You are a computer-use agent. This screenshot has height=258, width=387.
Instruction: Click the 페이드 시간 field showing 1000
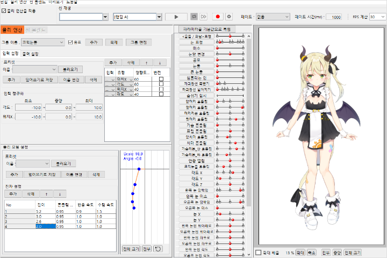coord(334,17)
